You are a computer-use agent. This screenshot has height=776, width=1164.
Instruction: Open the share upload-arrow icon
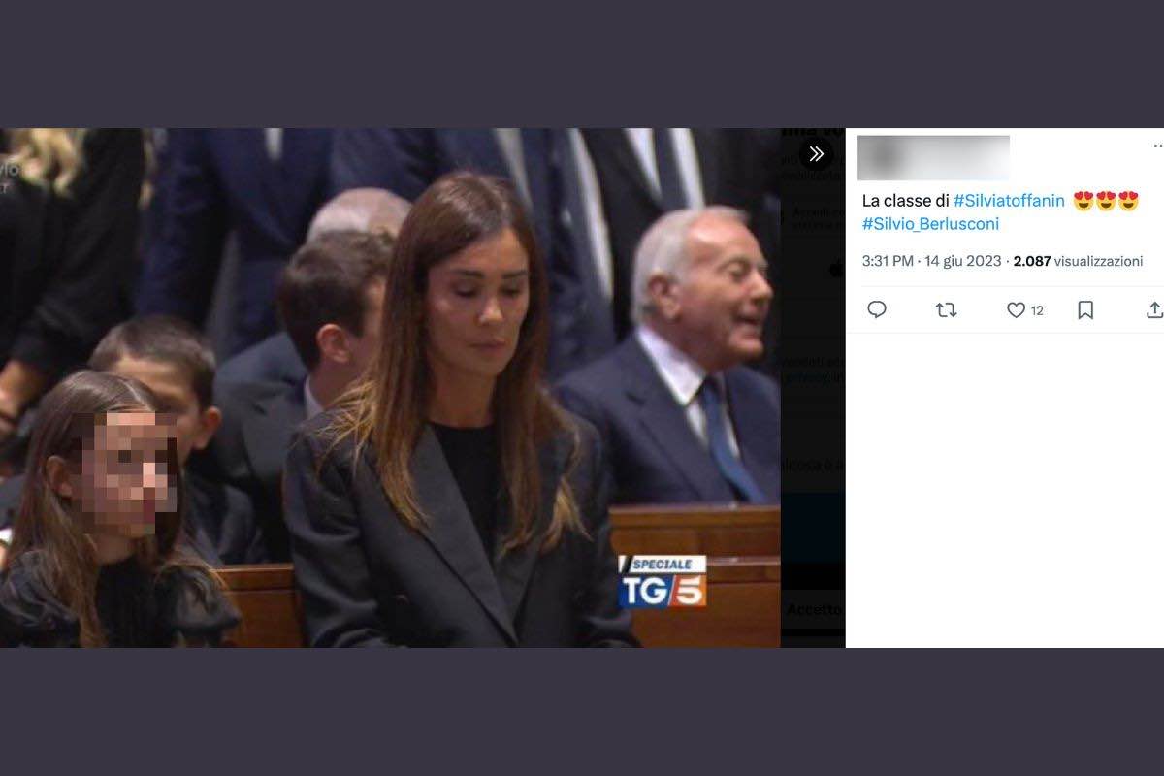point(1154,309)
